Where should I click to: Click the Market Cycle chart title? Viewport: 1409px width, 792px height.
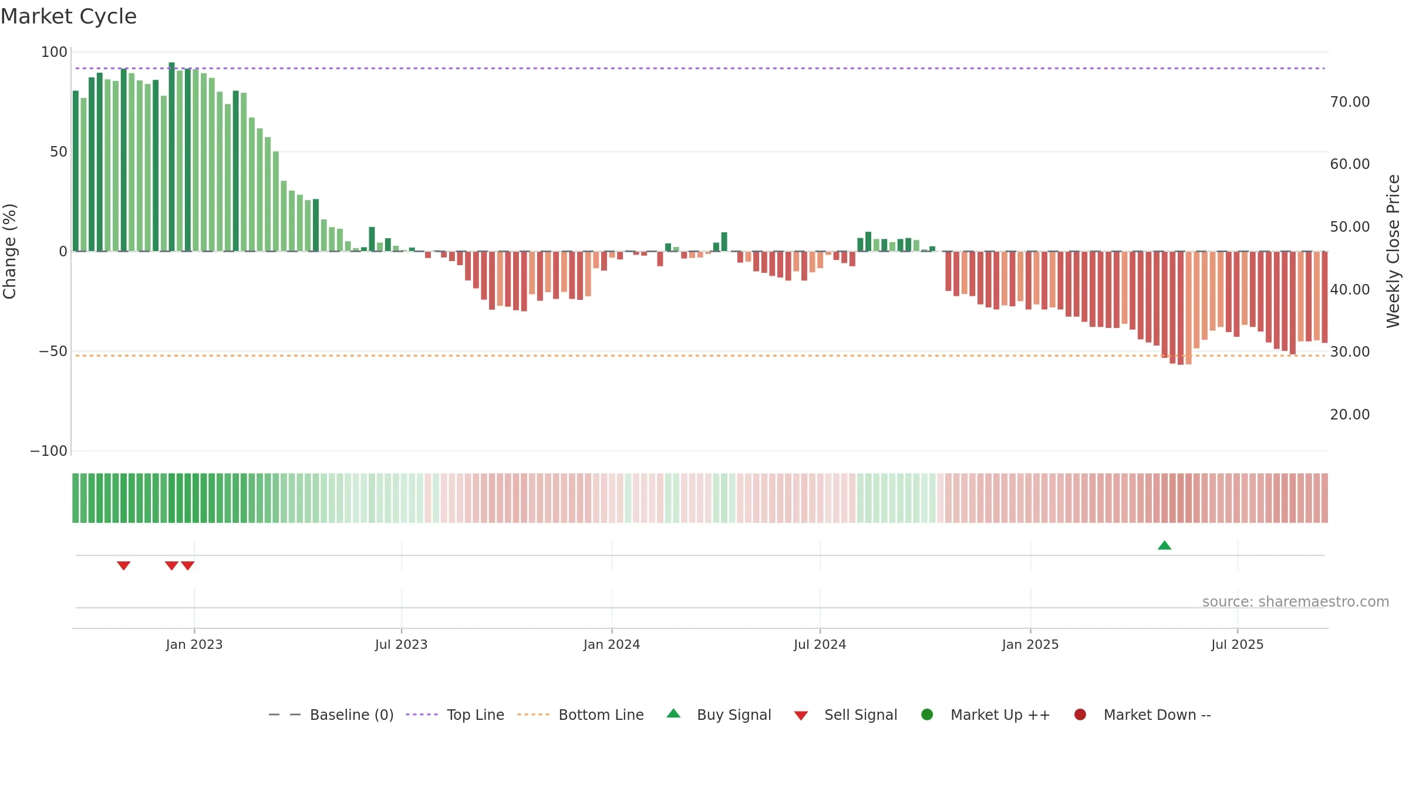[69, 16]
